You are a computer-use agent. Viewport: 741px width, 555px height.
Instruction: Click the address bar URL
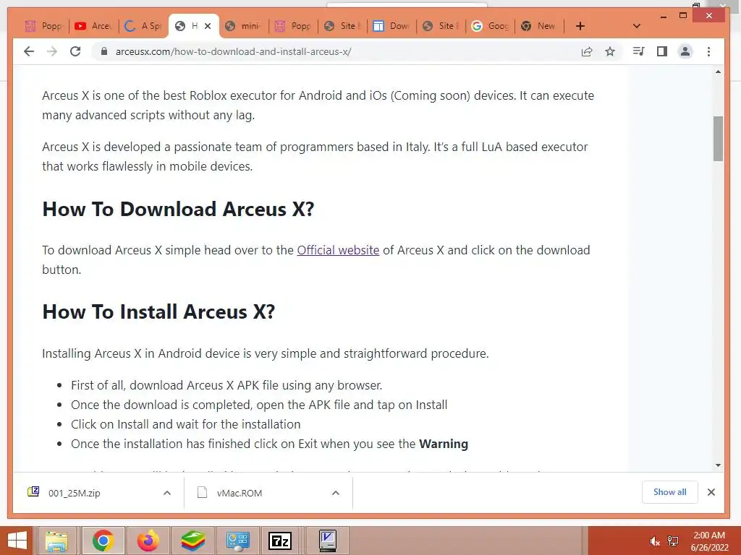233,51
